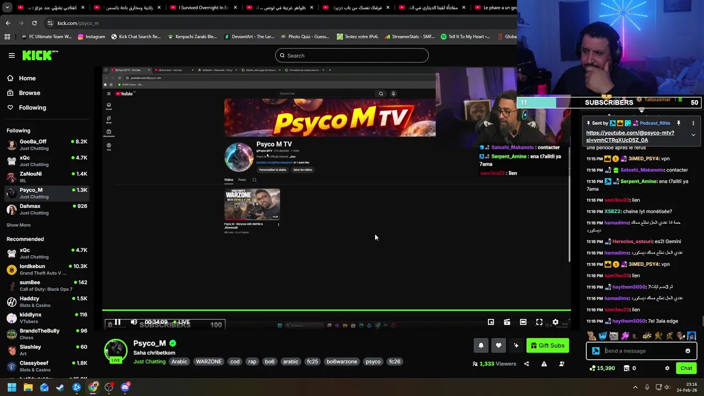This screenshot has width=704, height=396.
Task: Click Psyco_M streamer avatar
Action: tap(116, 350)
